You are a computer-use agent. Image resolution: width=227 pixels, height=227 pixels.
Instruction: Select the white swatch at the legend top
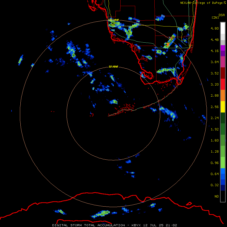(223, 28)
